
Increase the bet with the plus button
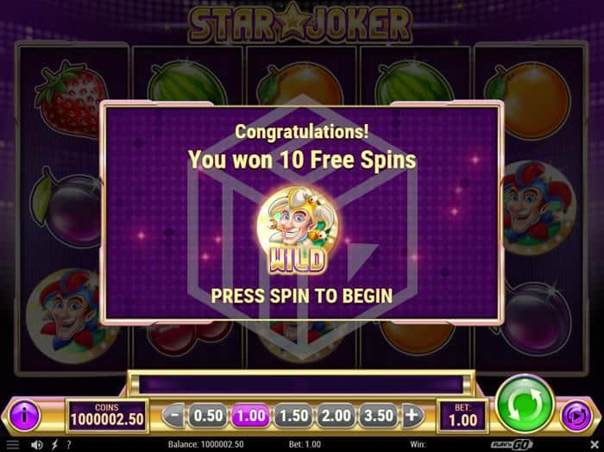click(x=412, y=416)
